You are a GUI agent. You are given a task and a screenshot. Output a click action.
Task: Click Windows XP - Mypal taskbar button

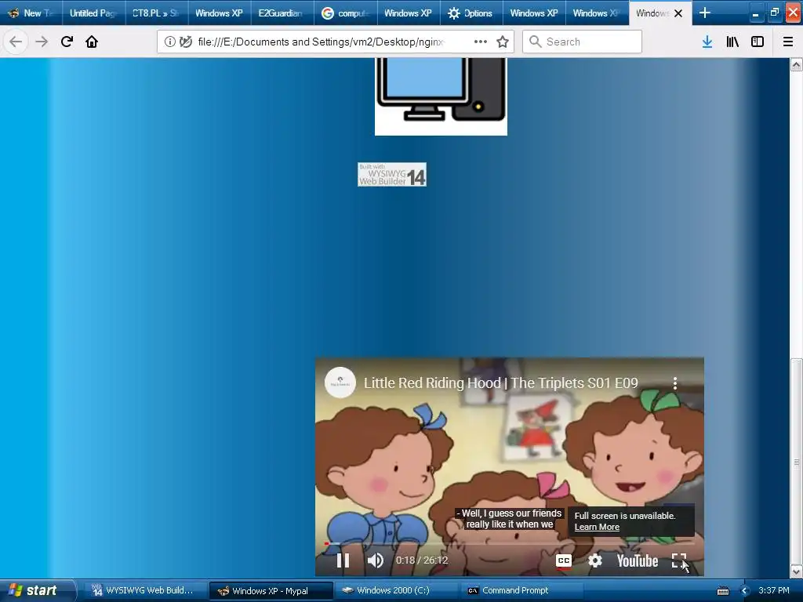click(271, 591)
